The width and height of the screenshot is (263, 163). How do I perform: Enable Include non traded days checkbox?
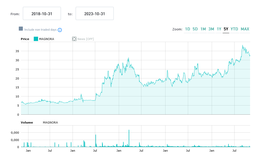(21, 29)
